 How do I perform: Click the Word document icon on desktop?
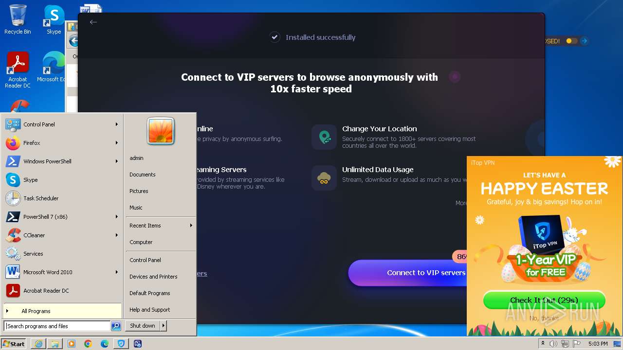tap(91, 8)
